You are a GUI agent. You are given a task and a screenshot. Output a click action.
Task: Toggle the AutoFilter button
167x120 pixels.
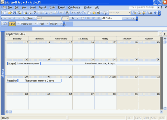coord(127,18)
